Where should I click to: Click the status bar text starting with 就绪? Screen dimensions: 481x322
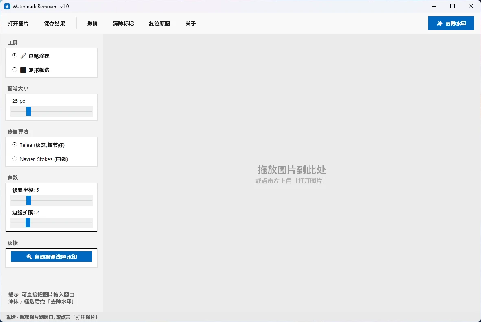pos(52,317)
